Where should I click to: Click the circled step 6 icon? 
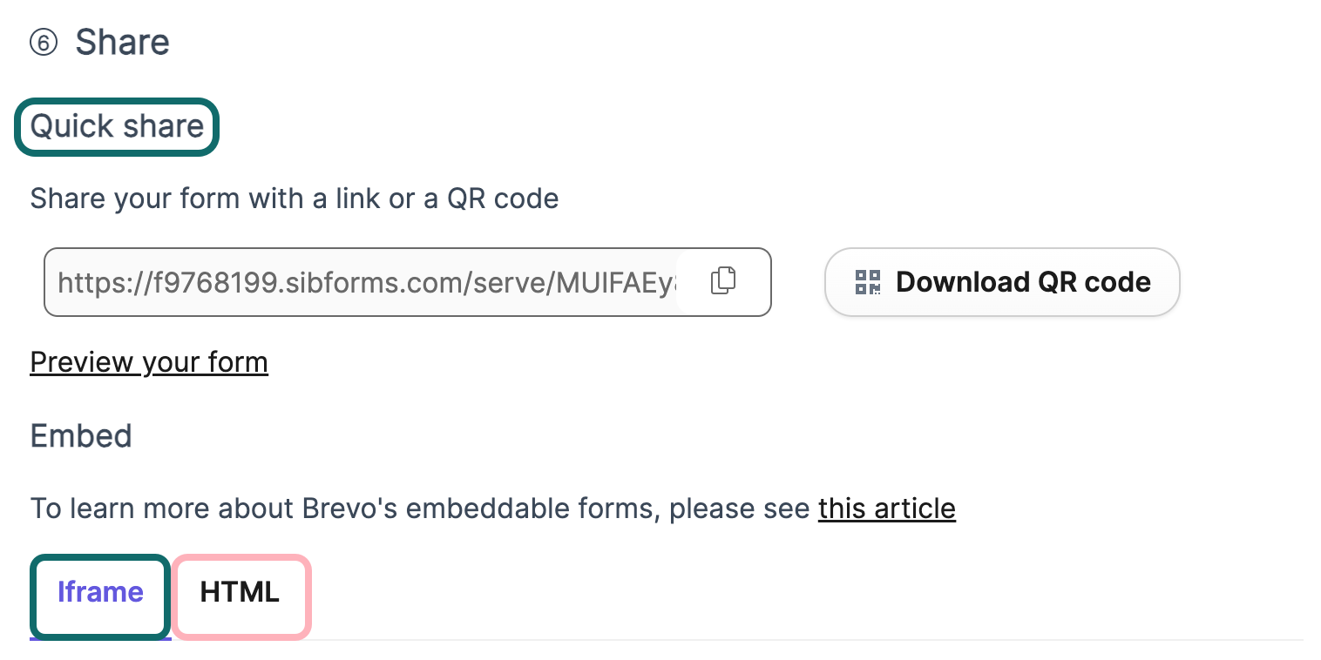[x=43, y=43]
